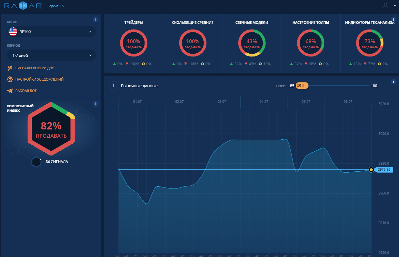
Task: Click the green '38%' legend under Свечные модели
Action: [x=236, y=64]
